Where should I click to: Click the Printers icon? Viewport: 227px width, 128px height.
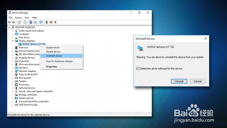[16, 81]
